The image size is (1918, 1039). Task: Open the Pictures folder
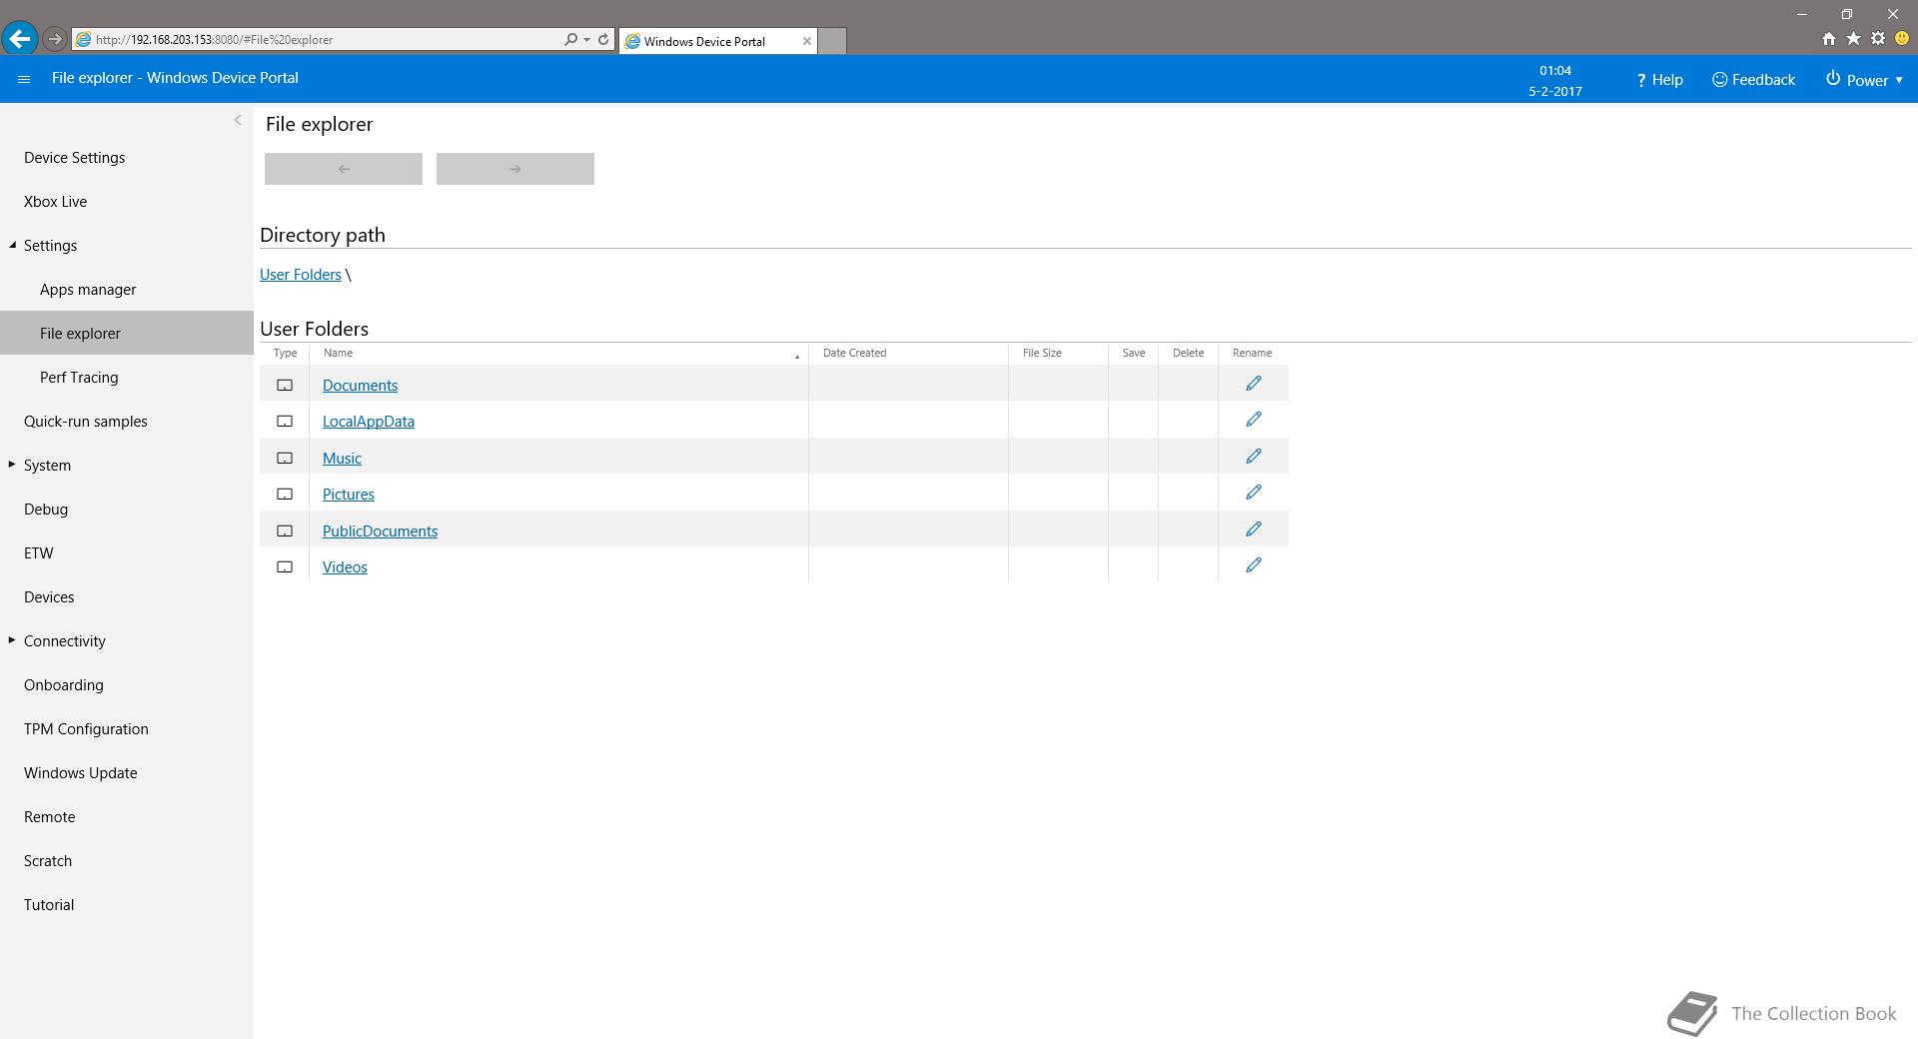(349, 495)
